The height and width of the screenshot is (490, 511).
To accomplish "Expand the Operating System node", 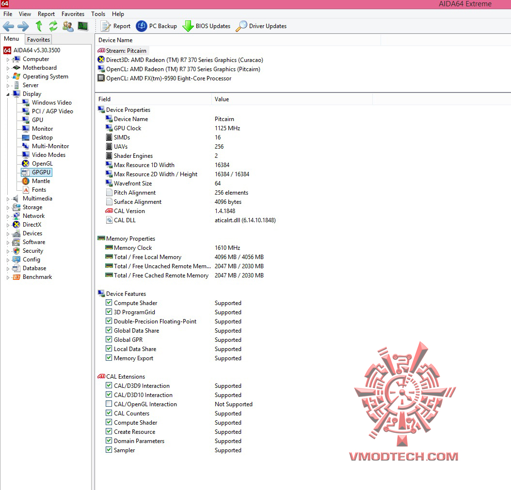I will click(8, 77).
